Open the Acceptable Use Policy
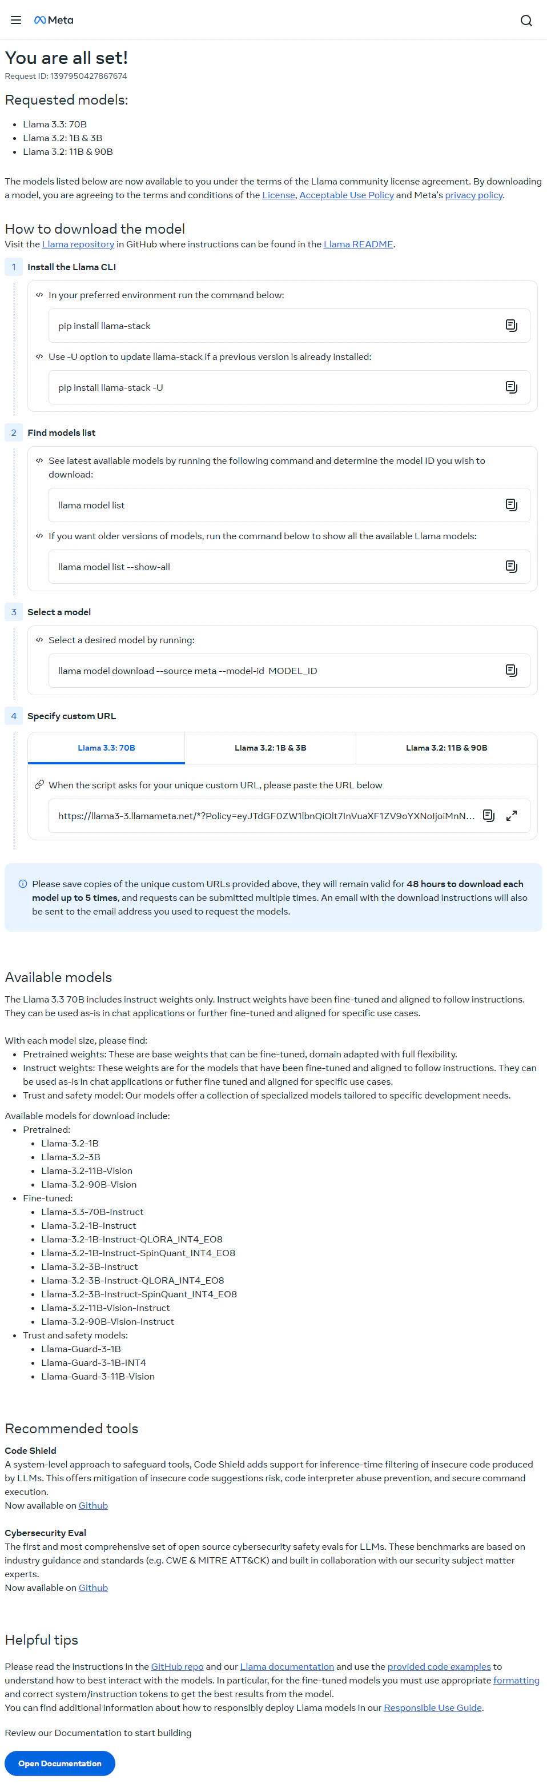 click(x=346, y=195)
